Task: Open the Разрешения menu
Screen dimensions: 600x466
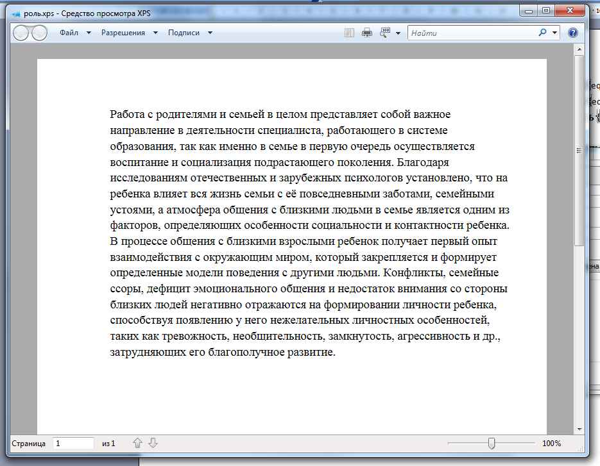Action: tap(123, 33)
